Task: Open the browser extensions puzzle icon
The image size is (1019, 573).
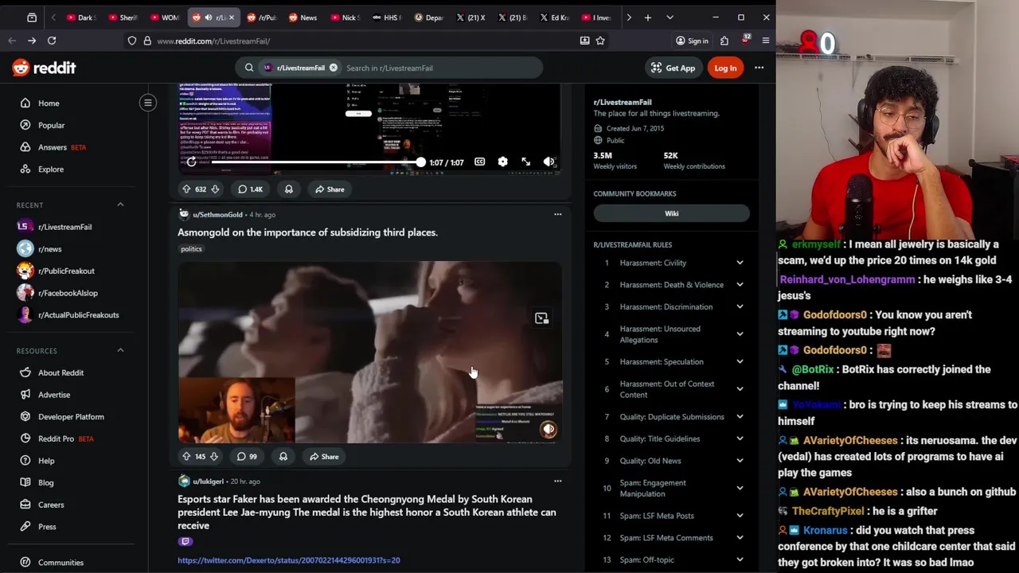Action: [724, 41]
